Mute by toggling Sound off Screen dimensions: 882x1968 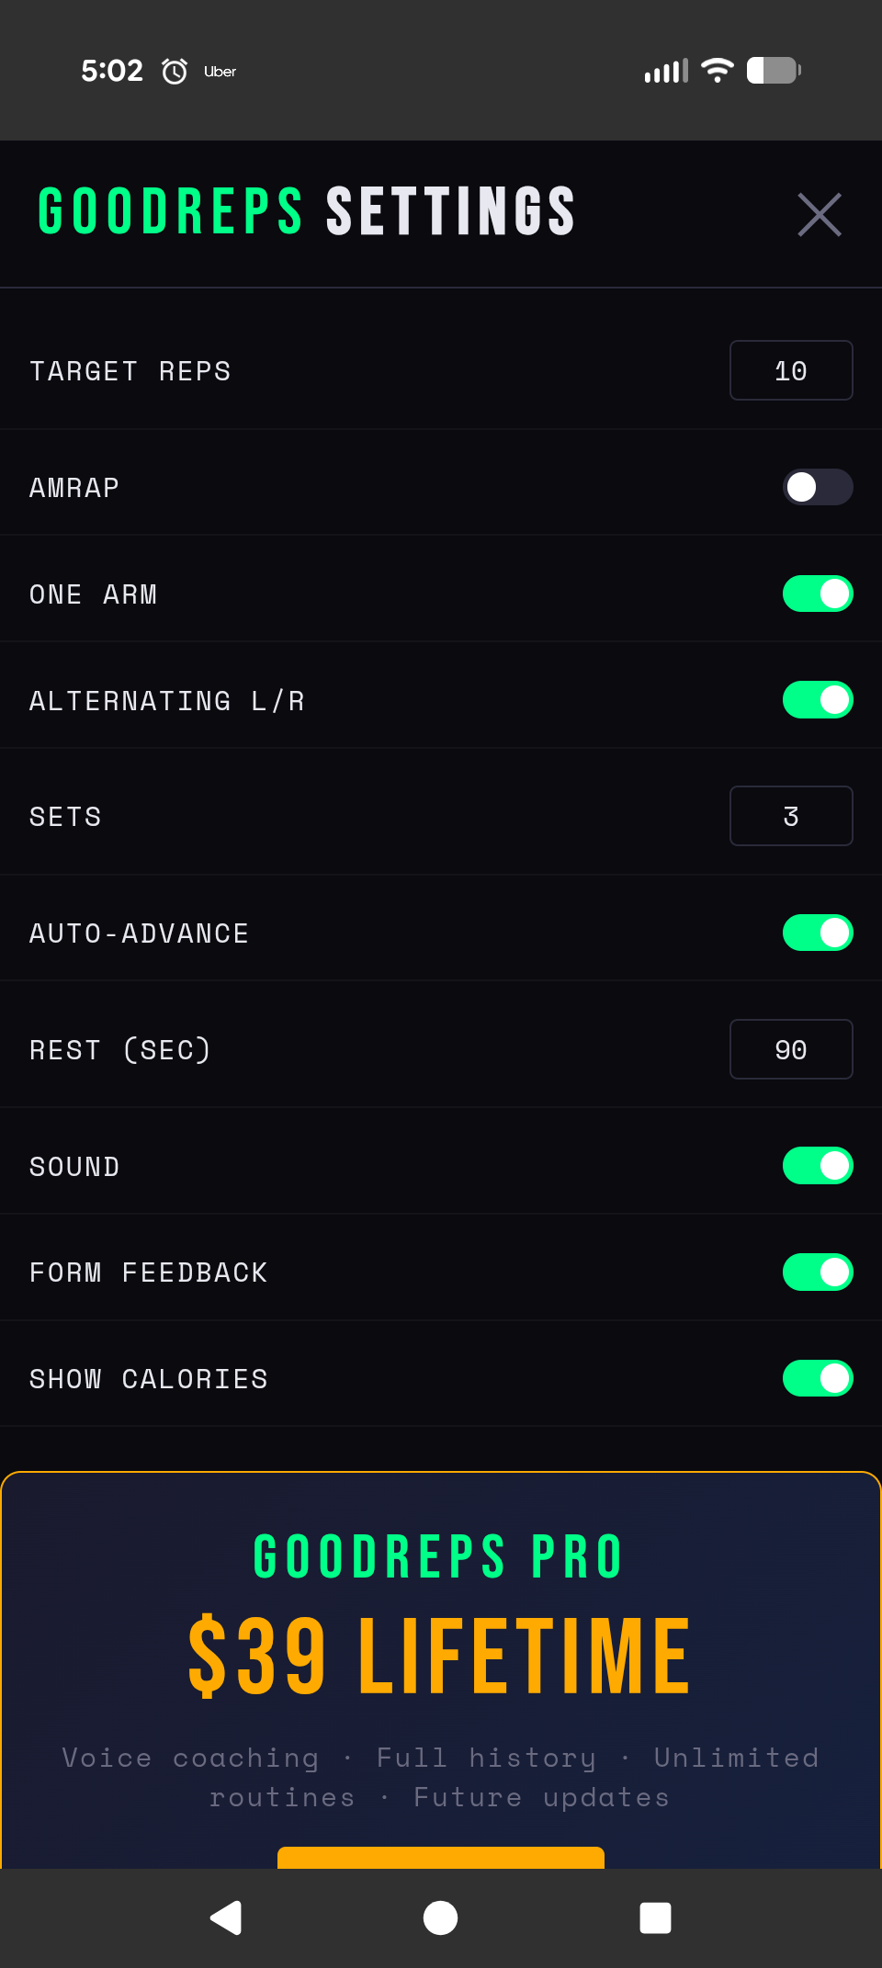(x=818, y=1166)
